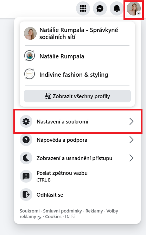Screen dimensions: 146x235
Task: Click the logout door icon
Action: [26, 195]
